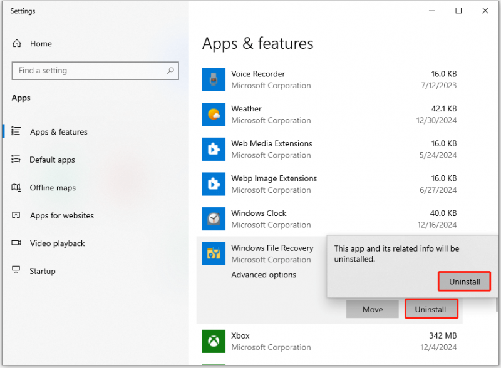Click the search magnifier icon
The height and width of the screenshot is (368, 501).
[x=170, y=71]
